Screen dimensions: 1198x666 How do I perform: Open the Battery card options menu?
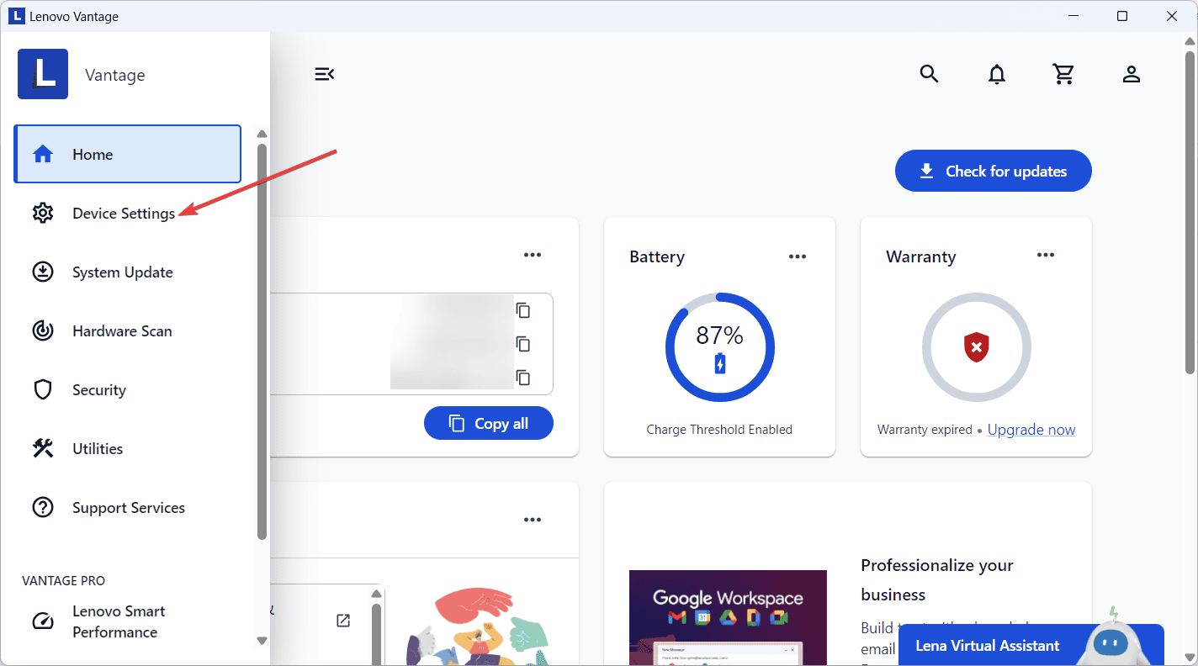(x=797, y=255)
